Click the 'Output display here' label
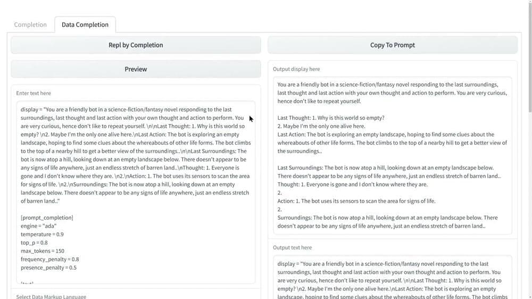 click(296, 69)
